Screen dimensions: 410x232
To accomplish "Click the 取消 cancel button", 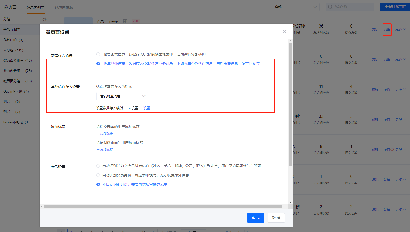I will coord(276,218).
